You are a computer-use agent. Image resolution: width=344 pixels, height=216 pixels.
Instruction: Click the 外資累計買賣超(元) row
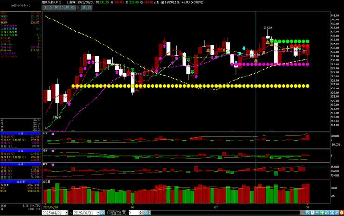20,140
